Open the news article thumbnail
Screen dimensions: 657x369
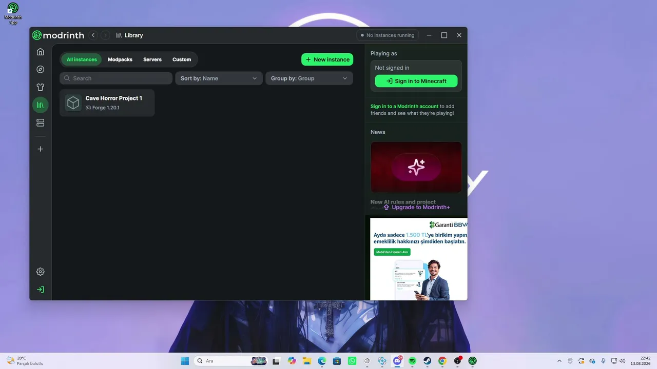pyautogui.click(x=416, y=167)
